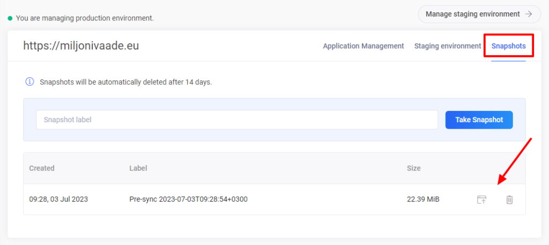Click the blue info icon beside the snapshots notice
Screen dimensions: 549x245
(x=29, y=82)
